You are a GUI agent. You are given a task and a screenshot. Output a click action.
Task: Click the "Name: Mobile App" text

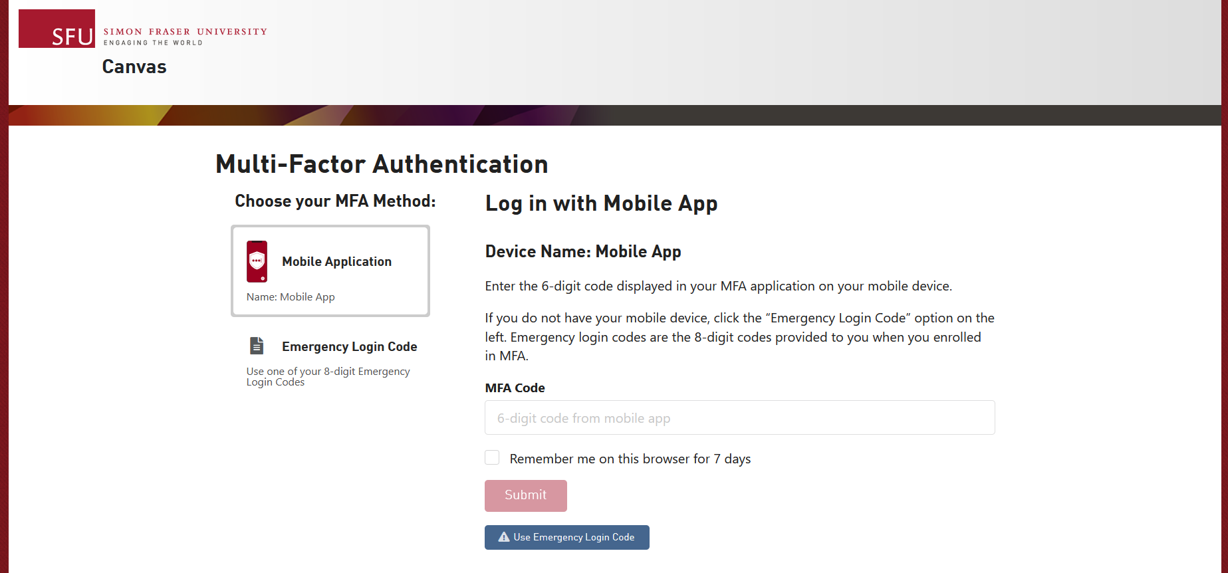click(291, 296)
